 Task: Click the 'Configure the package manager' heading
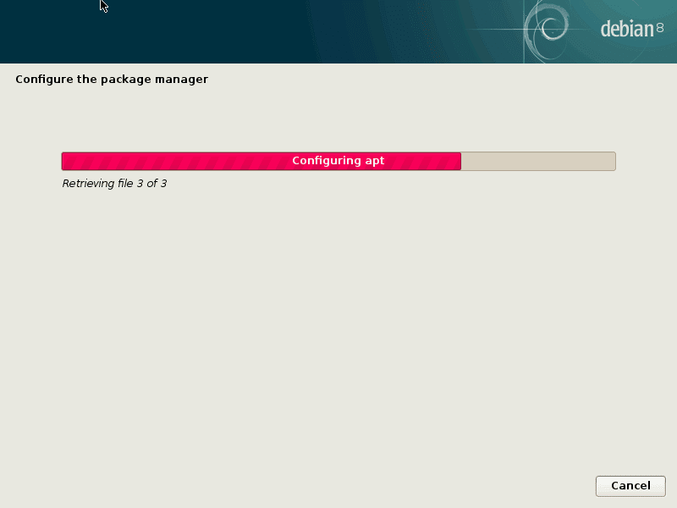pos(112,80)
